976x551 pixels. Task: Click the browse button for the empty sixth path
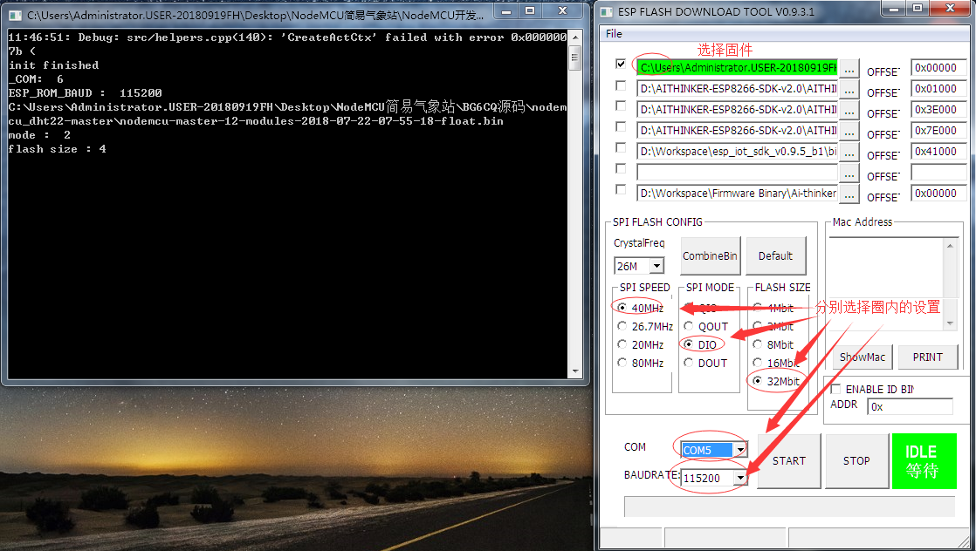[x=849, y=173]
